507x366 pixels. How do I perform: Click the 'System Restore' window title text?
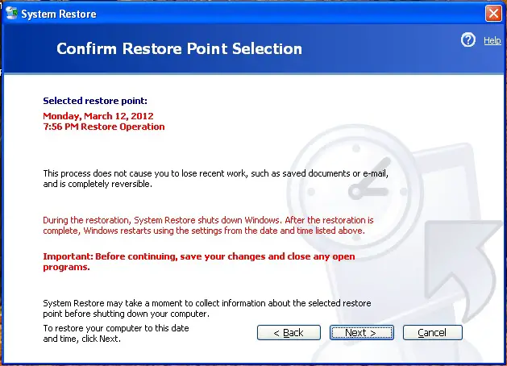(x=59, y=14)
